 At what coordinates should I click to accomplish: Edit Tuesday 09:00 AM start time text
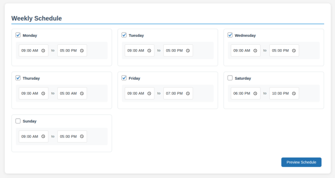pyautogui.click(x=135, y=51)
